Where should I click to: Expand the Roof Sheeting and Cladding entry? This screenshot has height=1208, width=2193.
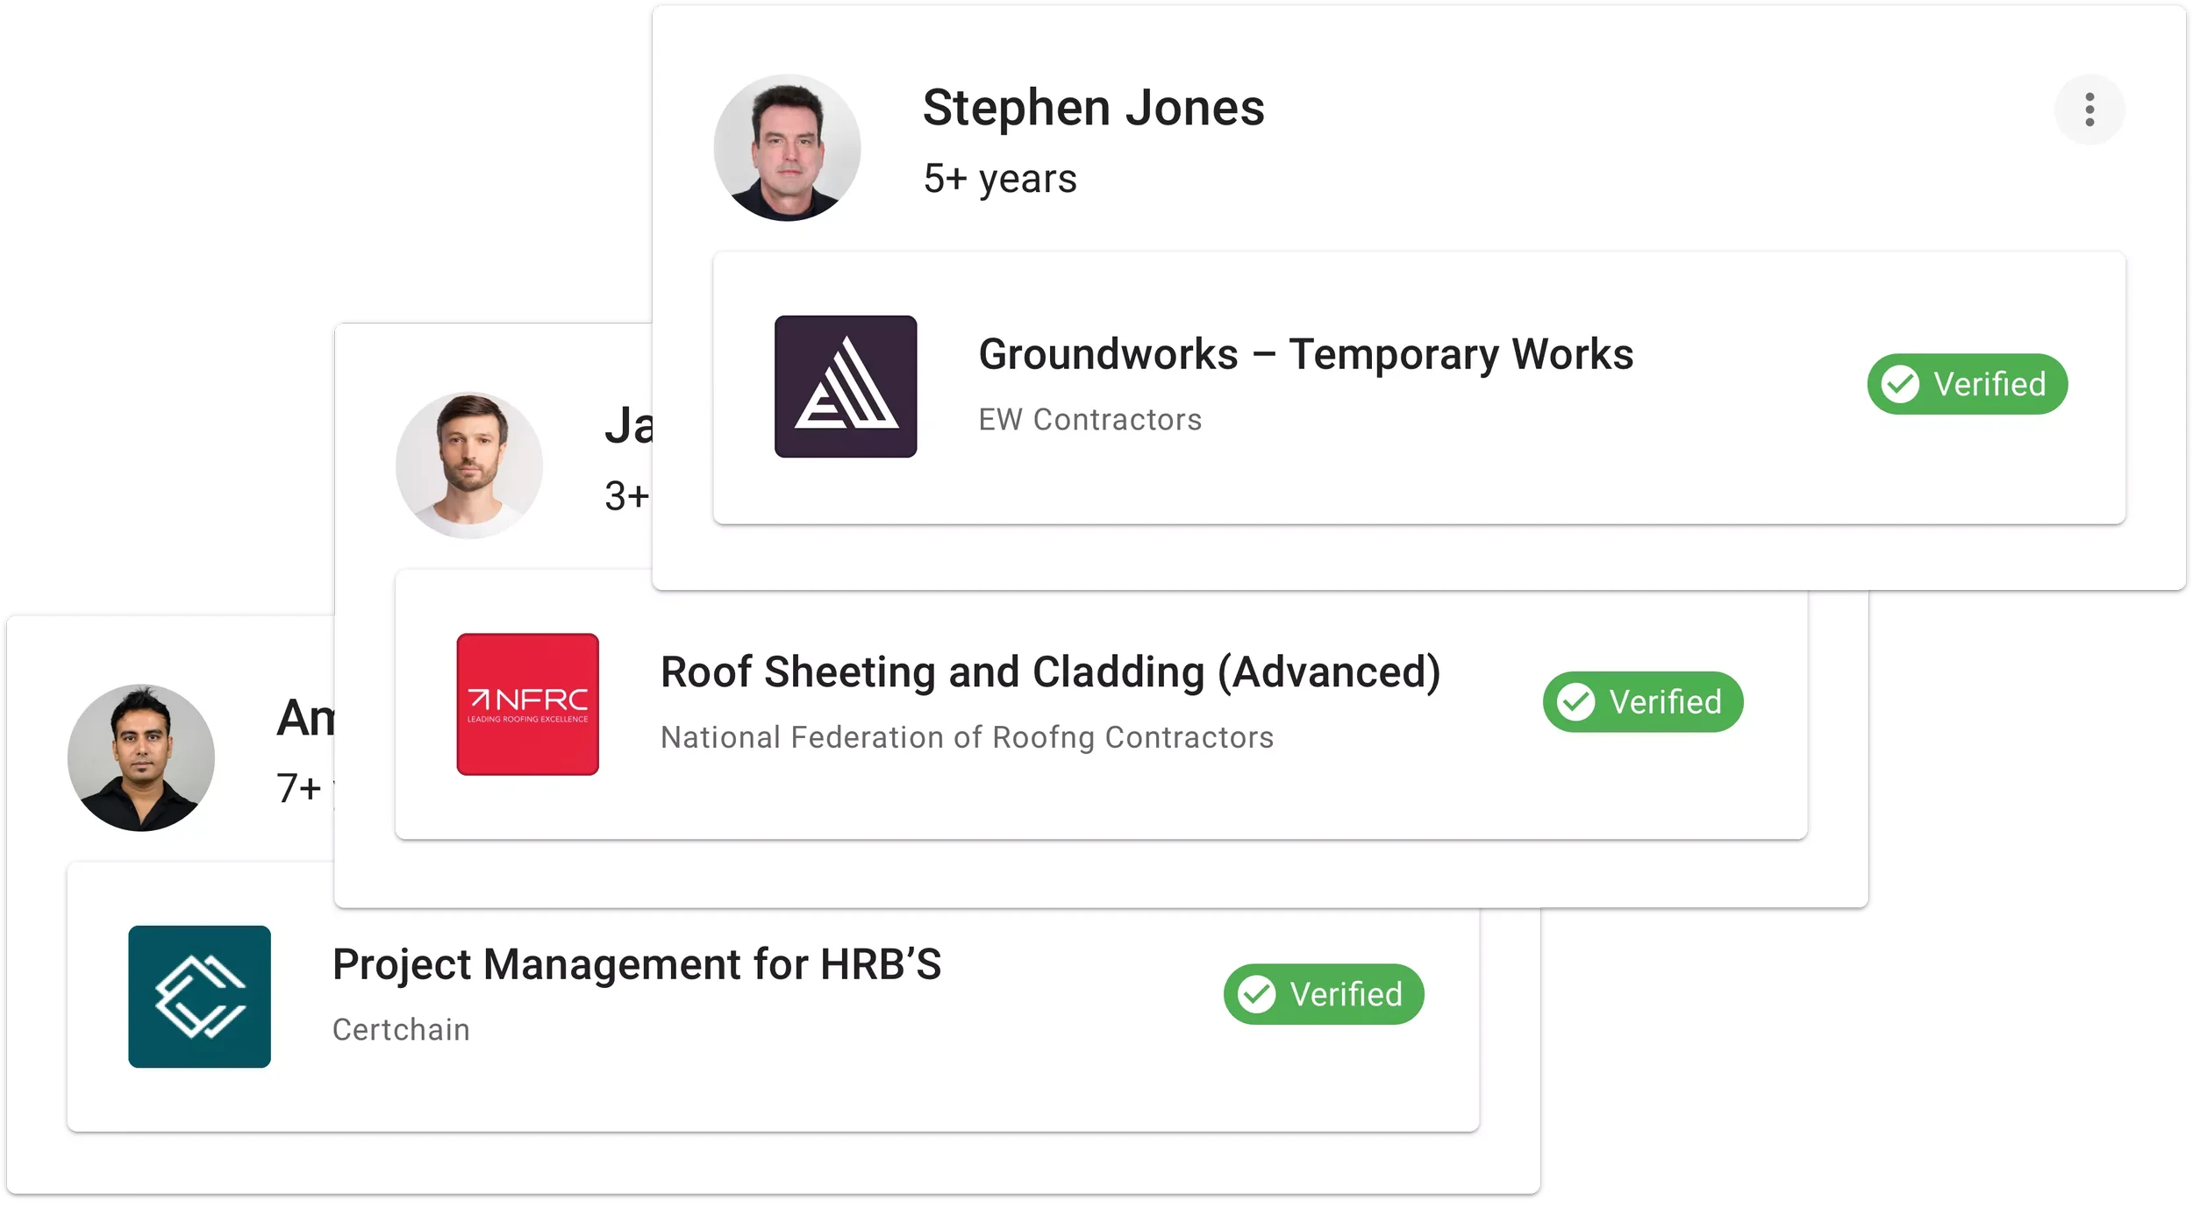click(x=1052, y=672)
